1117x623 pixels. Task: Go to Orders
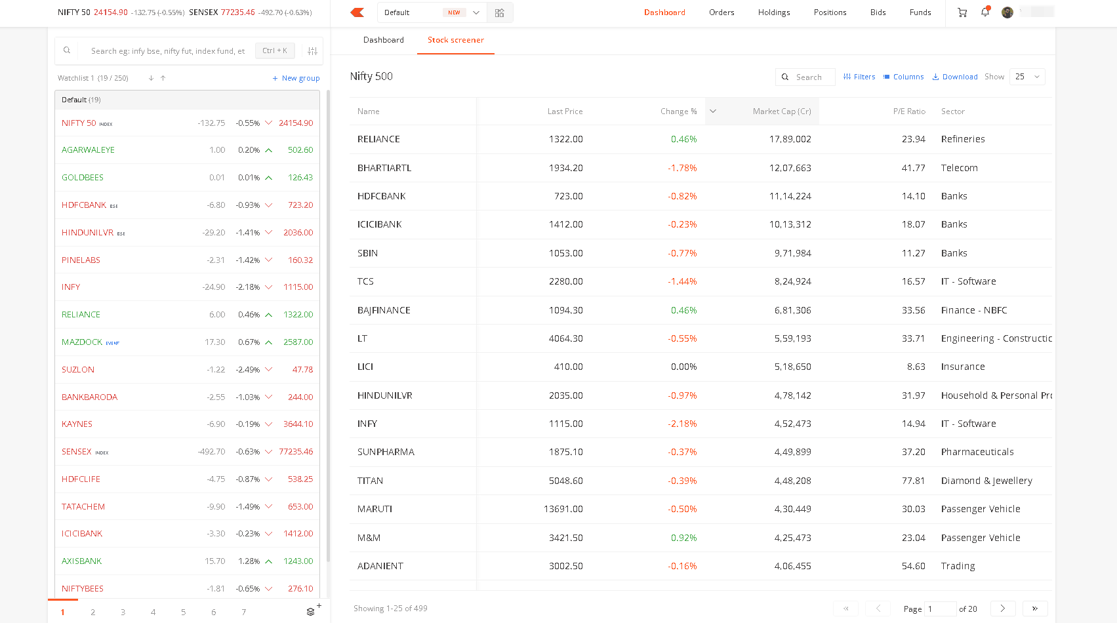pos(721,12)
